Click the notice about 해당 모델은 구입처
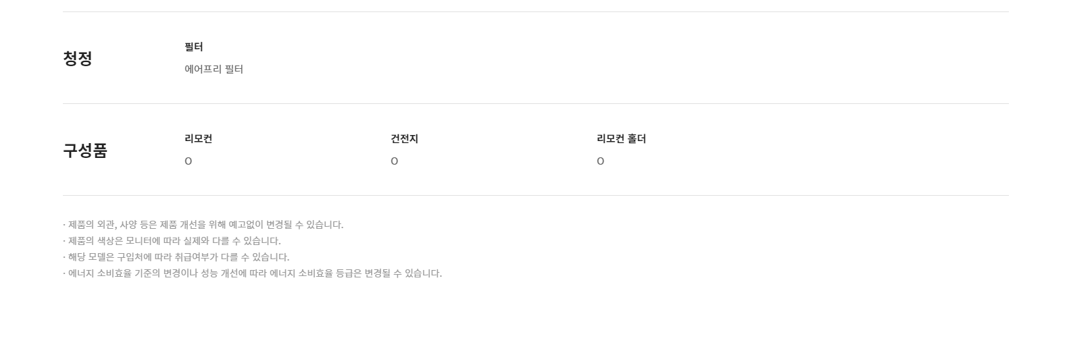Screen dimensions: 1065x351 coord(176,257)
